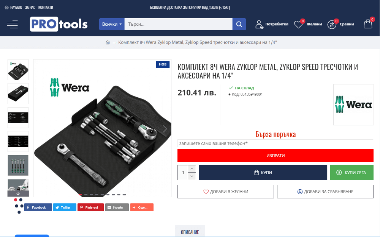Click the user account icon

[259, 24]
